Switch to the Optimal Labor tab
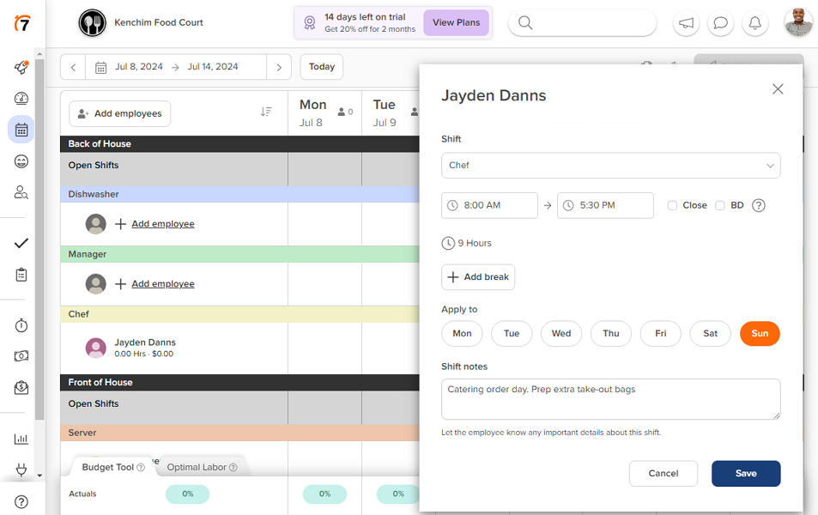This screenshot has height=515, width=818. coord(202,468)
